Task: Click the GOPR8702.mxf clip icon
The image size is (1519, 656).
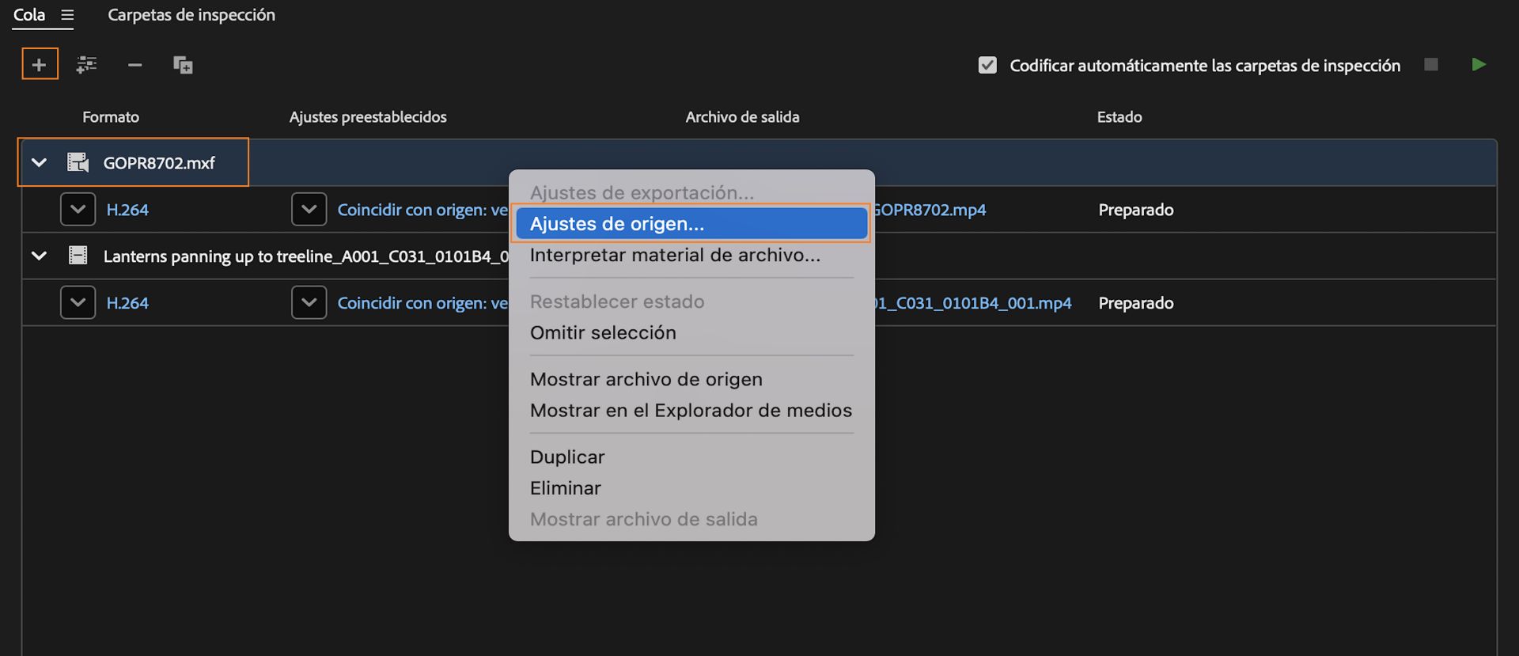Action: [x=78, y=163]
